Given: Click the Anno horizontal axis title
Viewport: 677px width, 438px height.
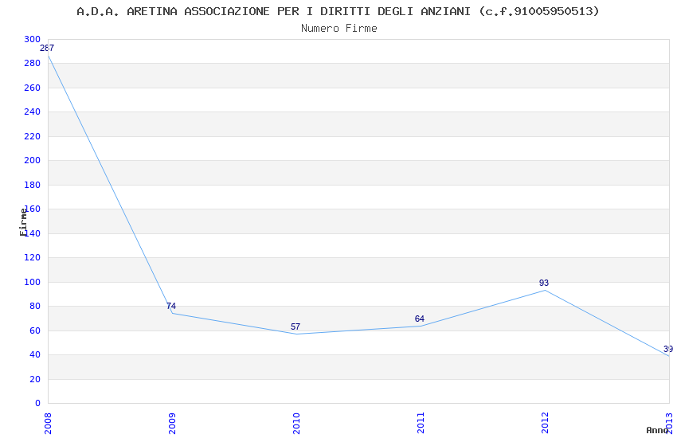Looking at the screenshot, I should [x=657, y=430].
